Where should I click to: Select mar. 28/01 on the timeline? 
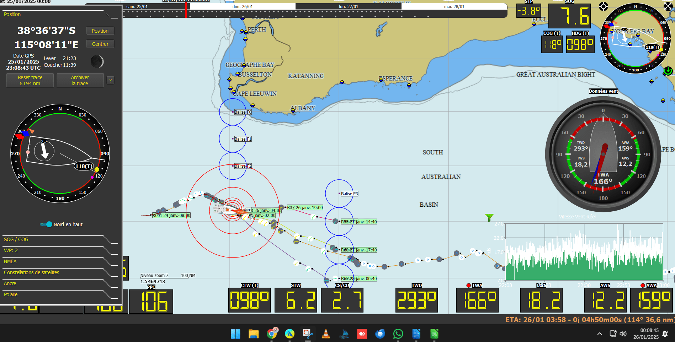(x=454, y=6)
